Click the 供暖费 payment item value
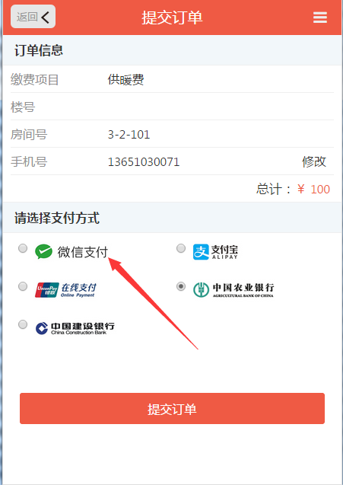 [x=125, y=80]
